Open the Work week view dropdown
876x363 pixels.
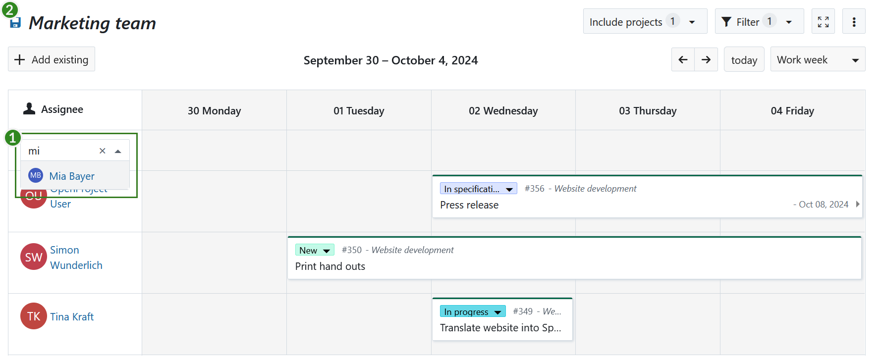point(817,59)
